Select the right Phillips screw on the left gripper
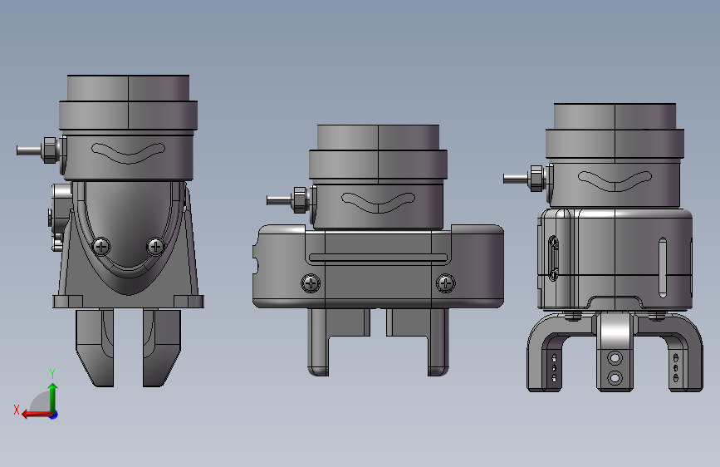This screenshot has height=467, width=720. 155,247
